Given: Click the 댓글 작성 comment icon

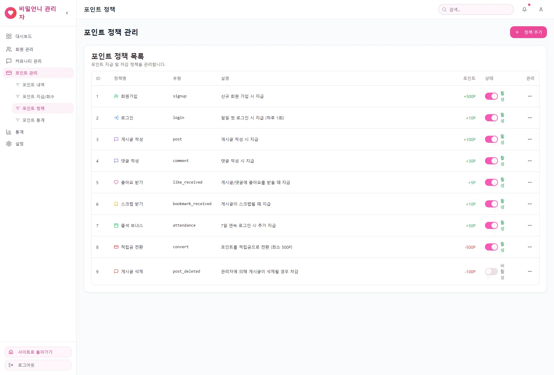Looking at the screenshot, I should (x=116, y=161).
